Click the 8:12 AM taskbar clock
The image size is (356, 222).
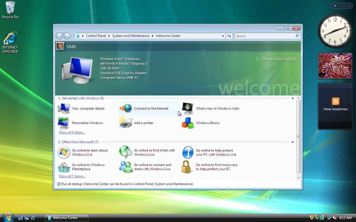tap(345, 218)
